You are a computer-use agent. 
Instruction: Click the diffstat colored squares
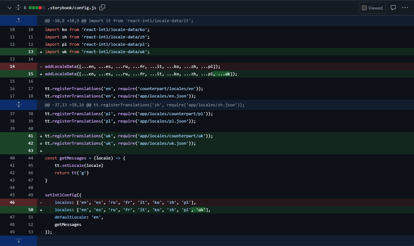point(36,8)
